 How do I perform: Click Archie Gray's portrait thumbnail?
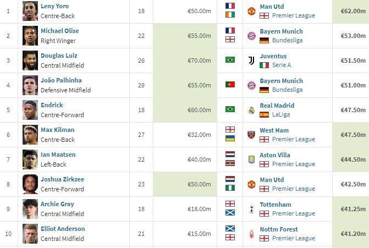click(x=30, y=209)
